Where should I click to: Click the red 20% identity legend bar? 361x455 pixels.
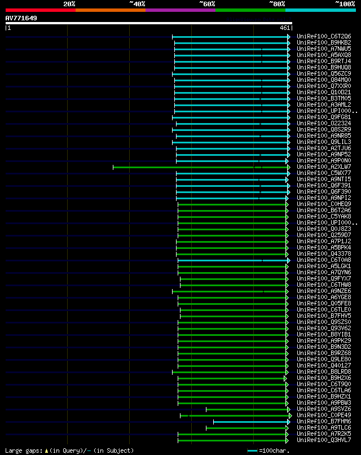(x=40, y=10)
